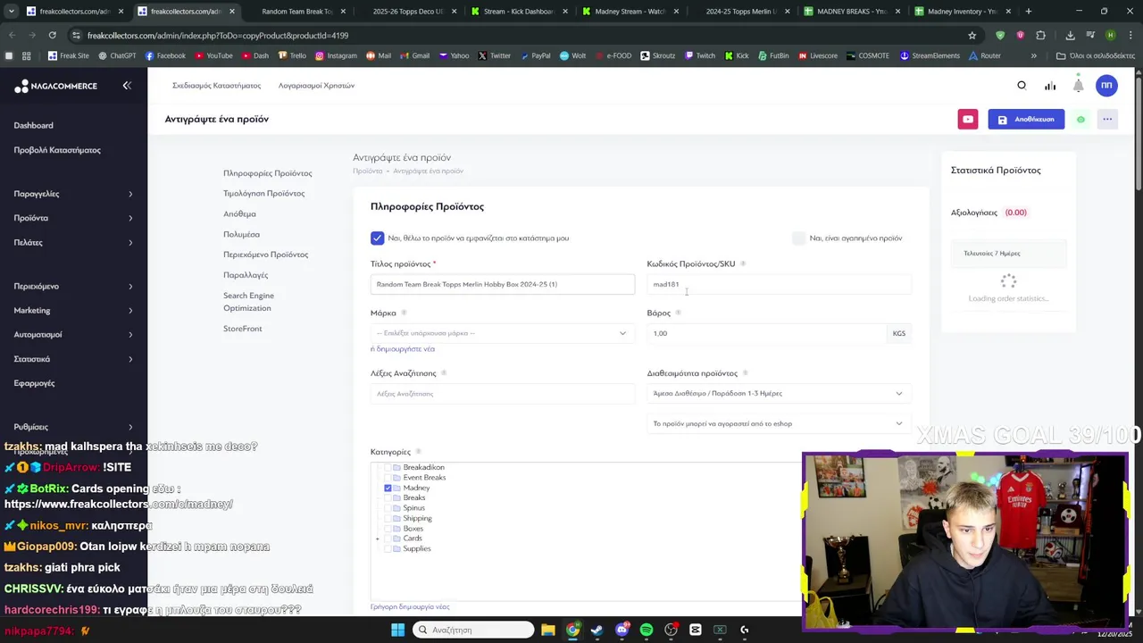Open the browser downloads icon
Viewport: 1143px width, 643px height.
pos(1070,35)
